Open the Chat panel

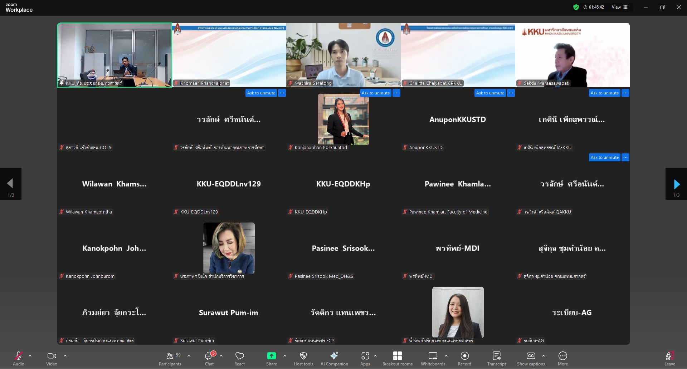[x=209, y=359]
